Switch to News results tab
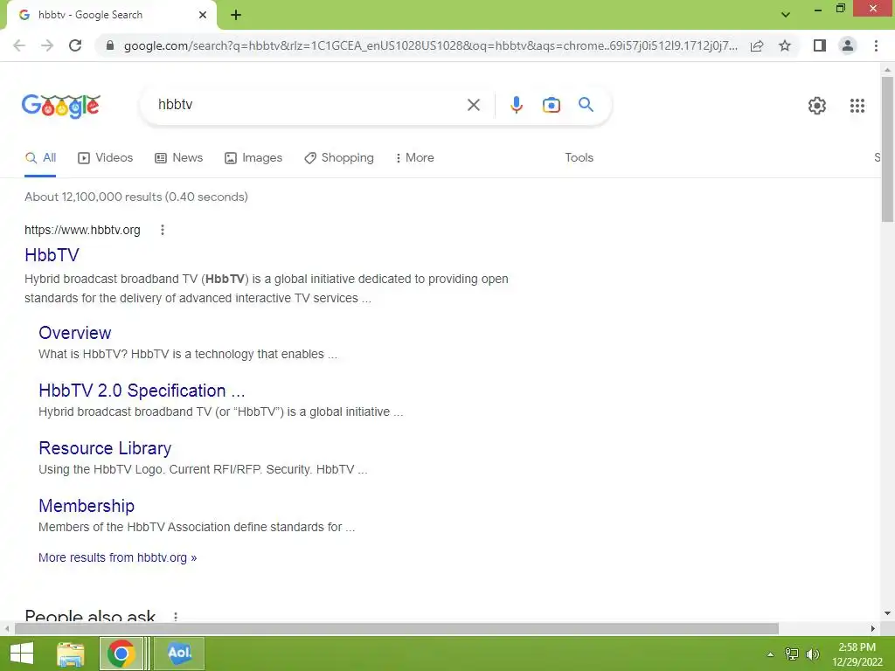 [178, 157]
